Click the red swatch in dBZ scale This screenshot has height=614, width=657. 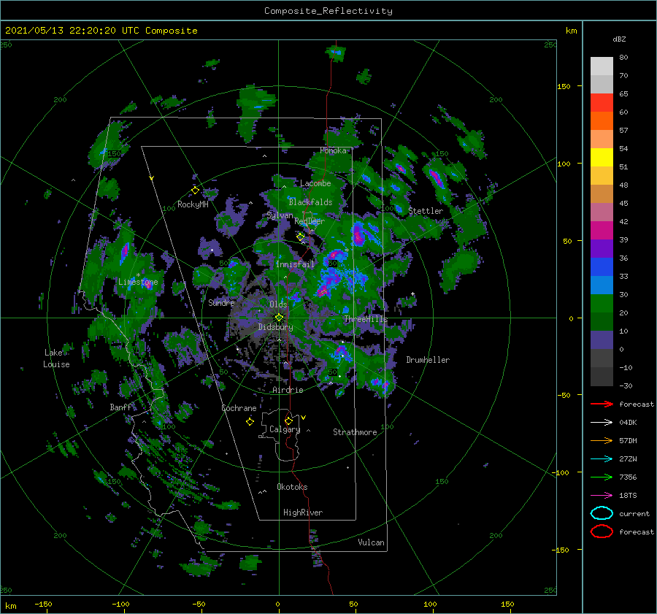[602, 103]
